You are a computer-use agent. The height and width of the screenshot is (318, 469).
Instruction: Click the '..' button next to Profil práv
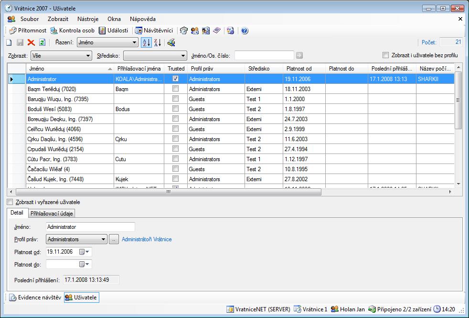coord(114,239)
